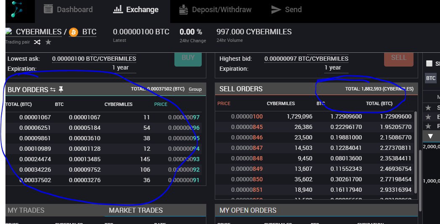Click lowest ask 0.00000100 BTC/CYBERMILES value
This screenshot has width=440, height=224.
pyautogui.click(x=94, y=59)
